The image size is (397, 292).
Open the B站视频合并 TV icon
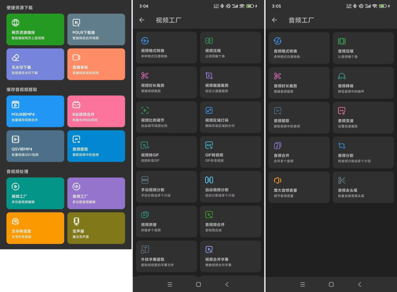coord(76,105)
